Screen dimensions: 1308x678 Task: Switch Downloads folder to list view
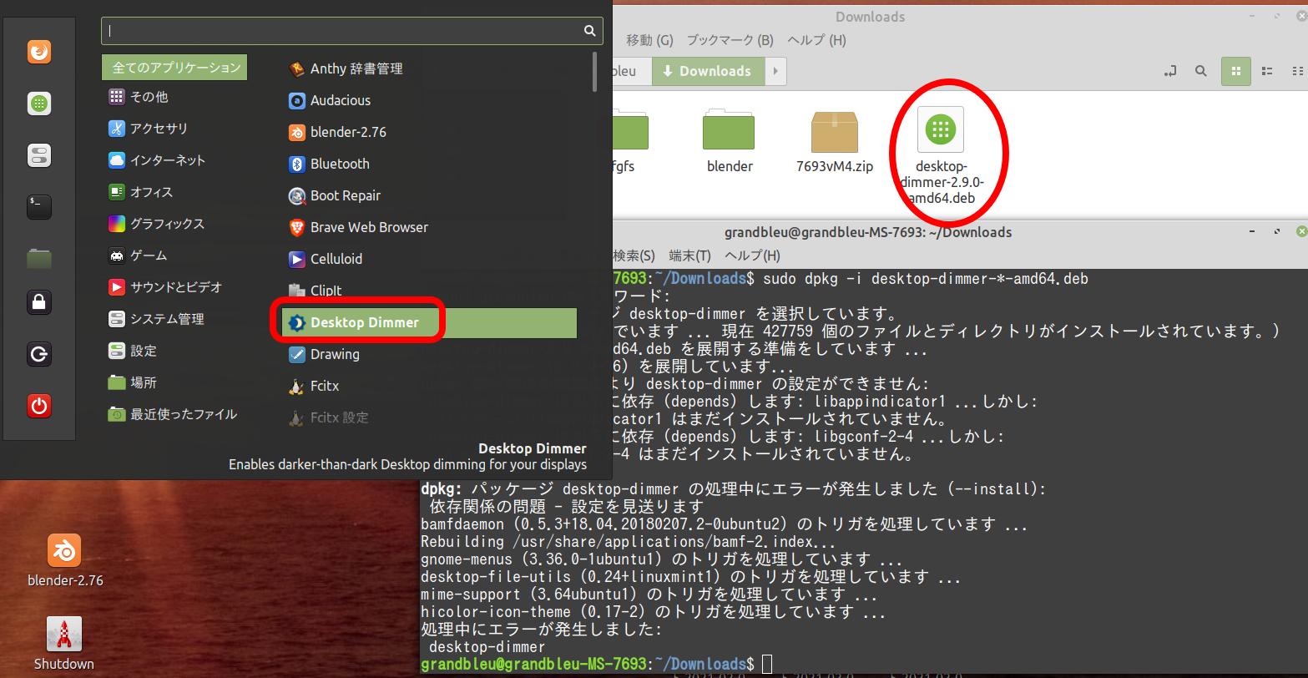click(x=1266, y=71)
